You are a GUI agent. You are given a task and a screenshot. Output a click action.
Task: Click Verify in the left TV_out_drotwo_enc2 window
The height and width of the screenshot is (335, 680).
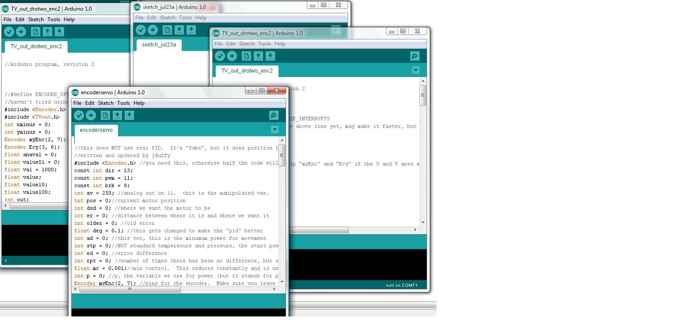[9, 31]
